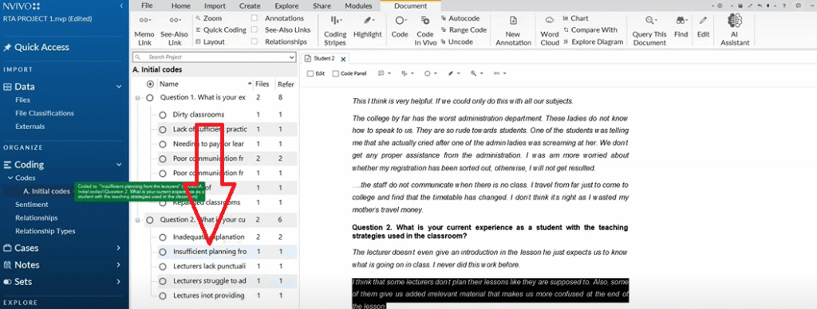The image size is (817, 309).
Task: Enable the Annotations checkbox
Action: pos(255,18)
